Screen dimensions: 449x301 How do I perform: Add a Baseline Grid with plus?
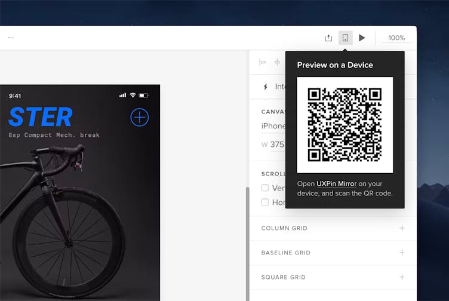pos(402,253)
